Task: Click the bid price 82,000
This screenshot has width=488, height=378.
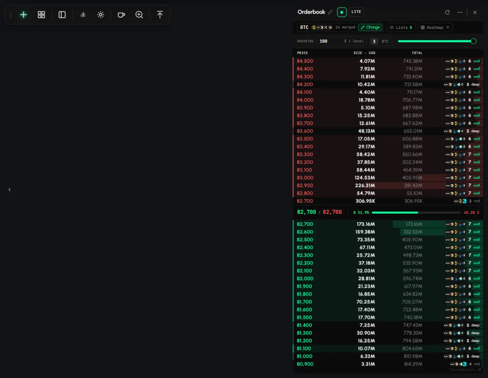Action: point(305,279)
